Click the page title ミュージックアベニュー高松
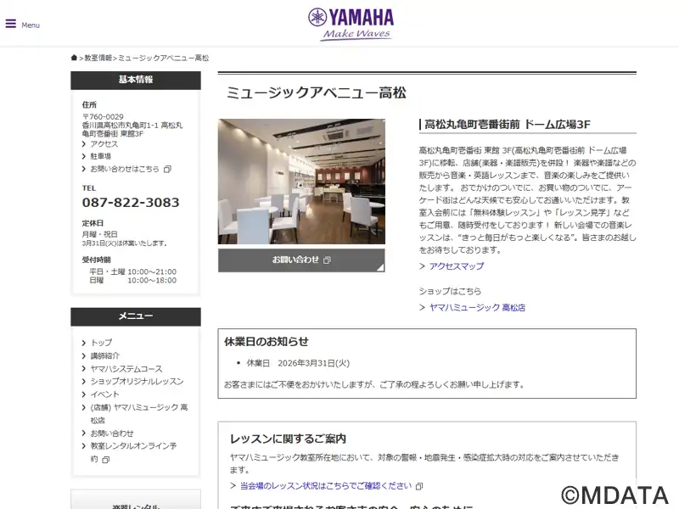The width and height of the screenshot is (679, 509). 316,92
